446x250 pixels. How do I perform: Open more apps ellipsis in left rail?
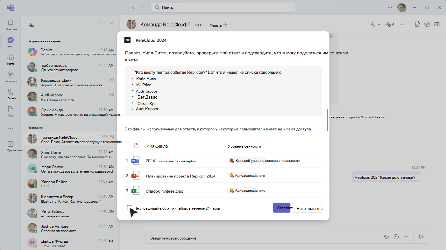tap(11, 129)
